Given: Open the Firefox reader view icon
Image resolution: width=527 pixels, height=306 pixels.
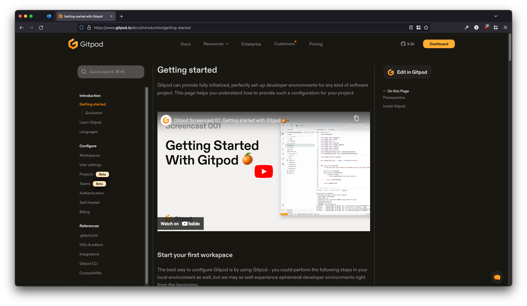Looking at the screenshot, I should tap(411, 27).
